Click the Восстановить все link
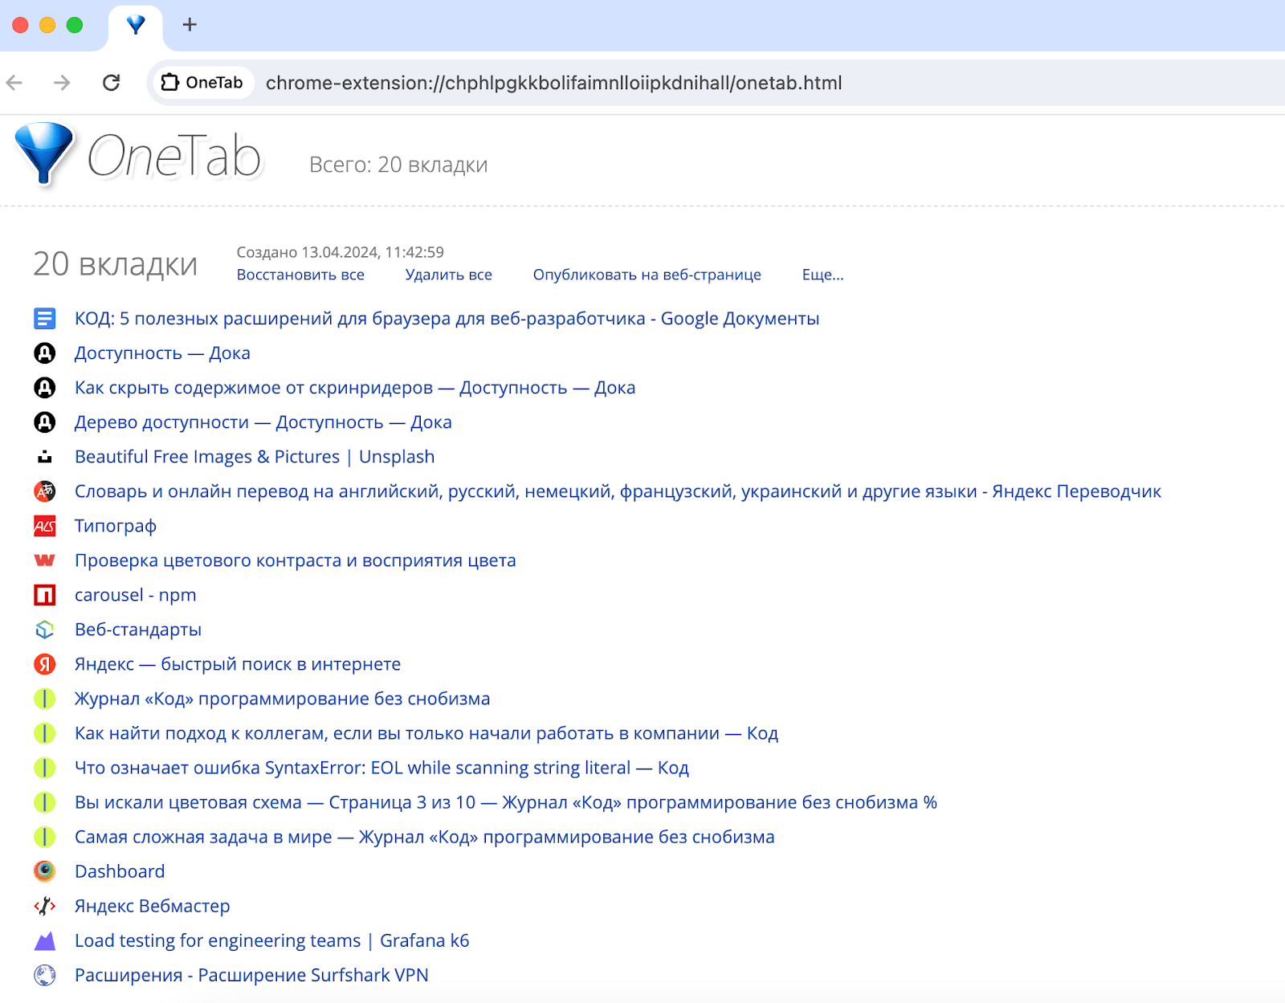 (300, 275)
